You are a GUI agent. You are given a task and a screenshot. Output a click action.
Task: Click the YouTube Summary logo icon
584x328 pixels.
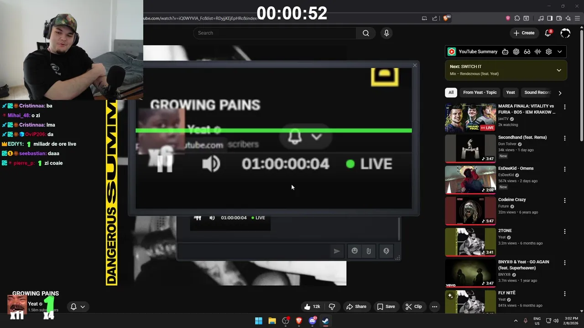tap(451, 51)
